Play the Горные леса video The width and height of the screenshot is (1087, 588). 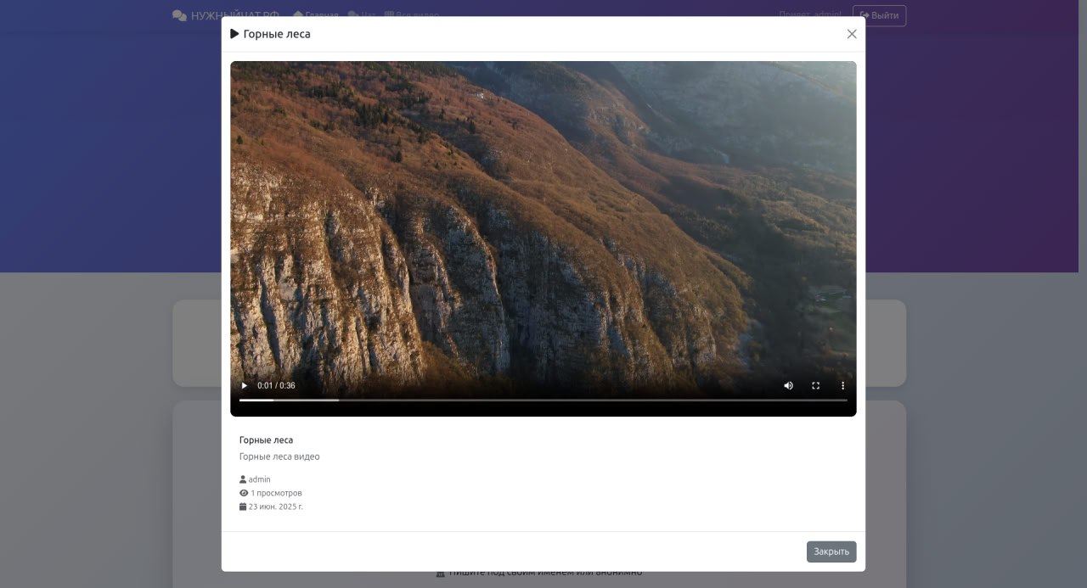point(245,385)
